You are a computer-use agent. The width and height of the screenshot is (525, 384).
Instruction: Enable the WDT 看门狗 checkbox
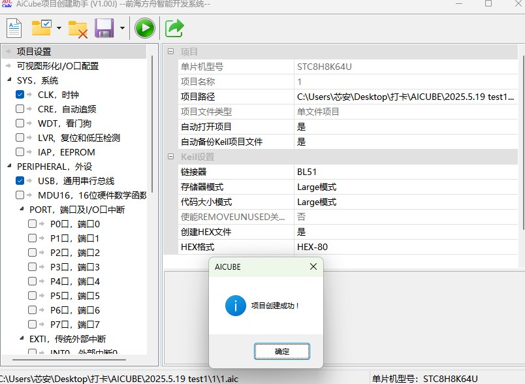tap(20, 123)
